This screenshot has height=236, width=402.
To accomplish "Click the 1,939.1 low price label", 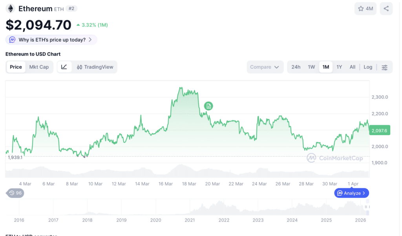I will coord(15,157).
